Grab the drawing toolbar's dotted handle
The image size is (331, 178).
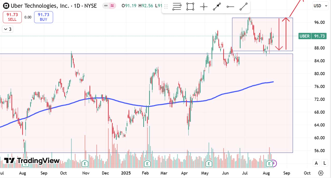pos(166,7)
